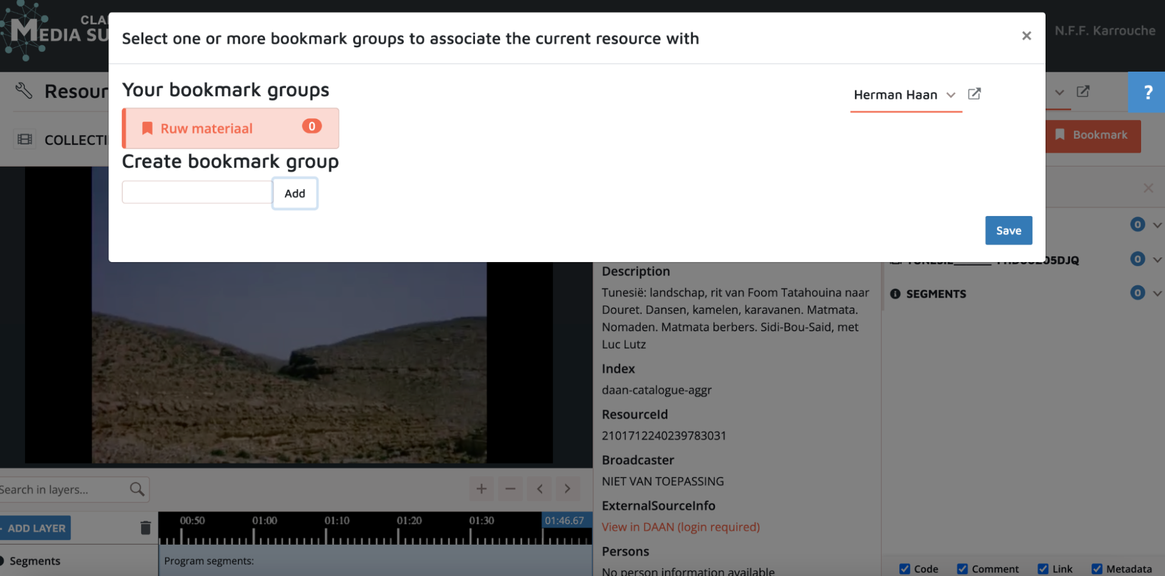
Task: Open View in DAAN link
Action: [680, 526]
